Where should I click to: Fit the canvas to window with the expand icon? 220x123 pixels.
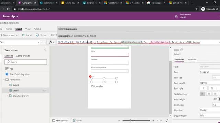(167, 120)
